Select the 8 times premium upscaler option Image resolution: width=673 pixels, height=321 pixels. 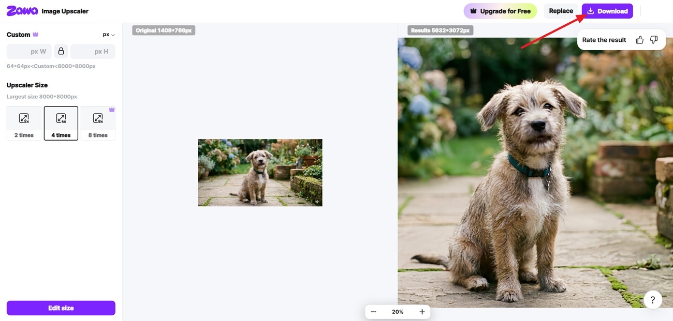[x=98, y=123]
